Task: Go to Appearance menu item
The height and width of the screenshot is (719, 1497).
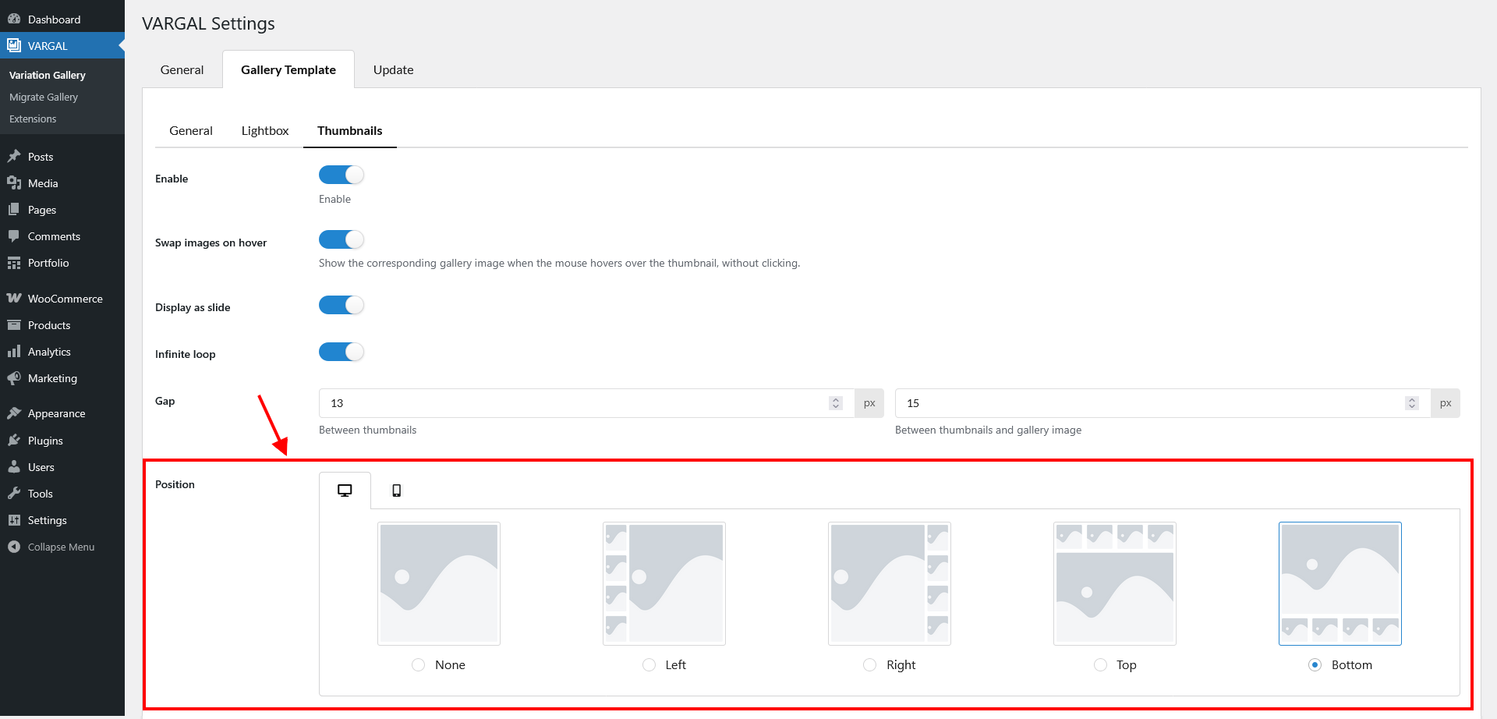Action: tap(62, 413)
